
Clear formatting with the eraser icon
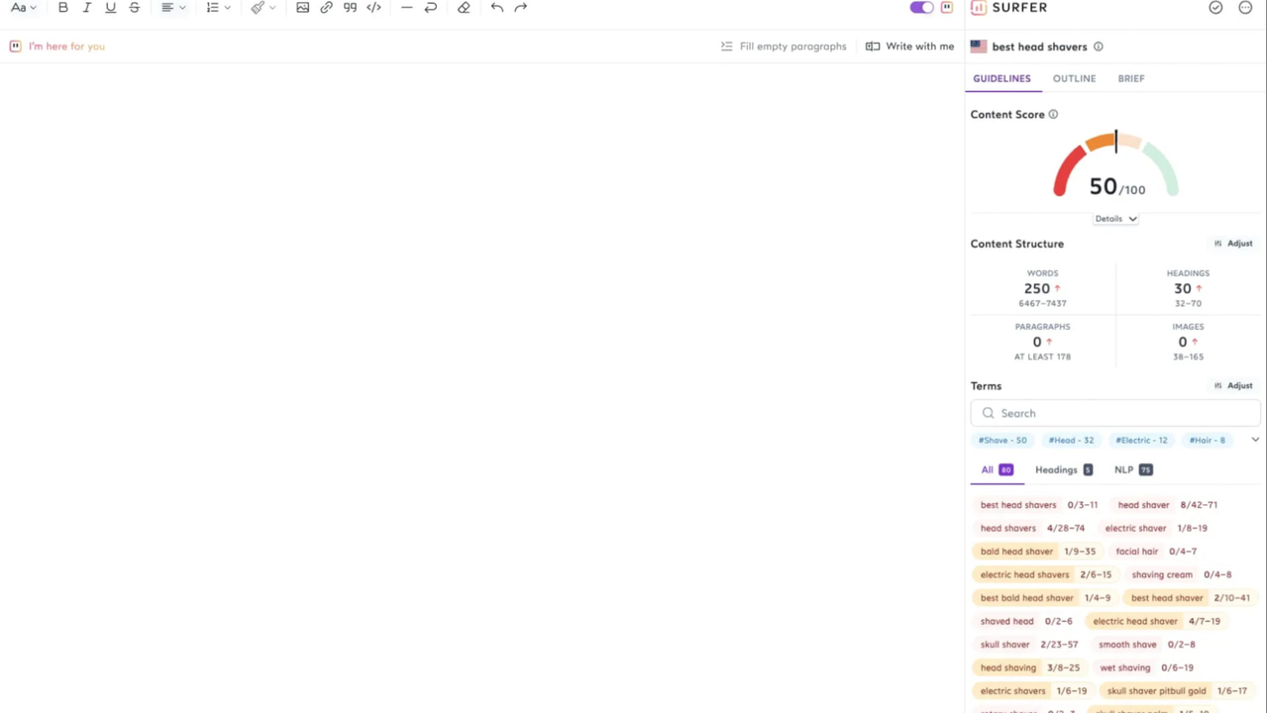pos(464,8)
